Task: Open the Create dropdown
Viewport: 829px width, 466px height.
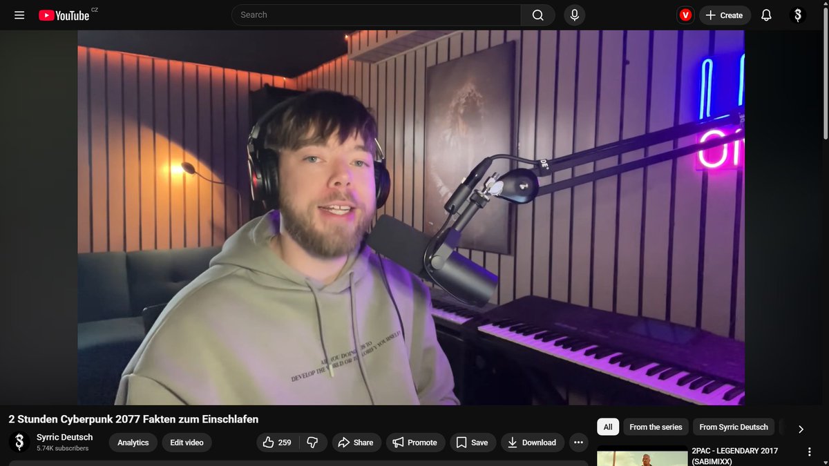Action: coord(725,14)
